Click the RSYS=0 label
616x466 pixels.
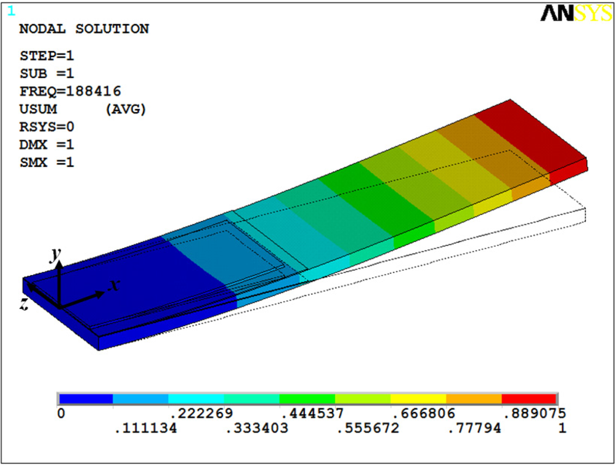tap(47, 127)
